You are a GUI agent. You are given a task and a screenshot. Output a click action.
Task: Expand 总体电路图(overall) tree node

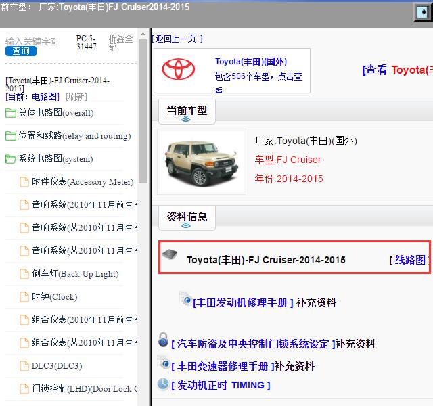pyautogui.click(x=56, y=113)
